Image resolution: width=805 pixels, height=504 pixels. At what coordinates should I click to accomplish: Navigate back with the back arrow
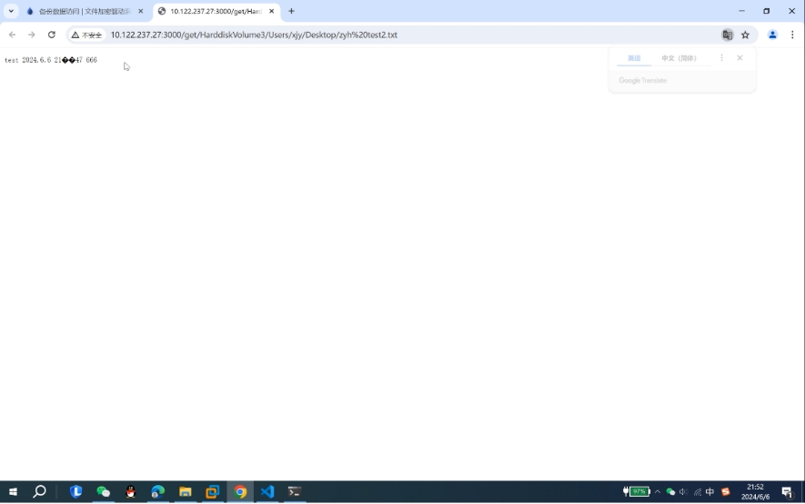click(x=12, y=35)
